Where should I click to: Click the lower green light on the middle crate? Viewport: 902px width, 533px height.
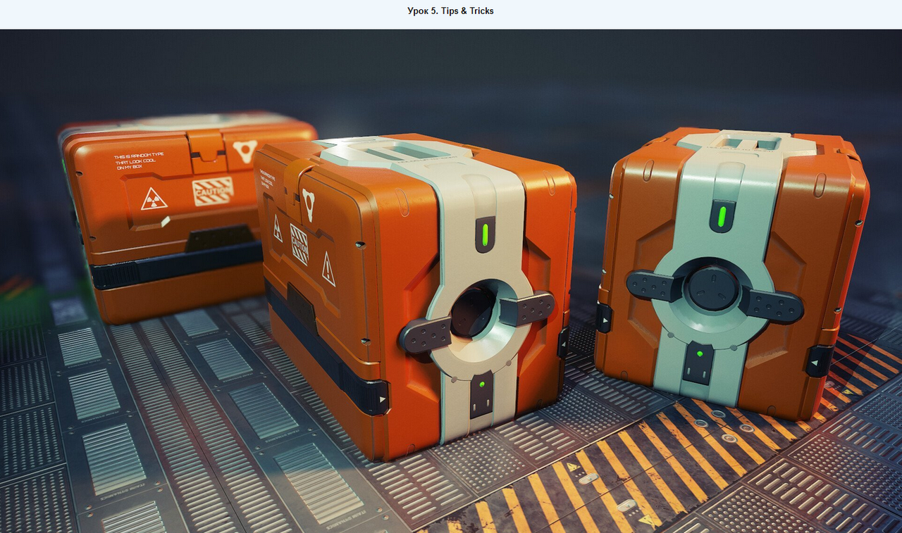[x=481, y=385]
